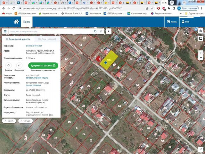The width and height of the screenshot is (205, 154).
Task: Open a new browser tab
Action: pyautogui.click(x=172, y=3)
